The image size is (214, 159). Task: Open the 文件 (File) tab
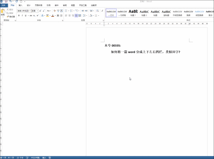pos(4,5)
